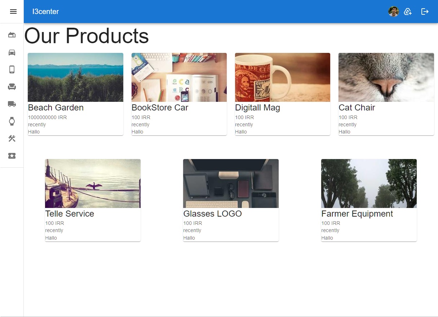Image resolution: width=438 pixels, height=317 pixels.
Task: Open the Beach Garden product image
Action: (75, 77)
